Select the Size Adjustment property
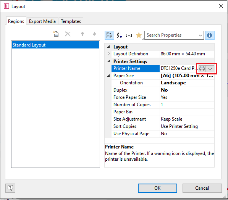Viewport: 228px width, 200px height. (x=129, y=119)
